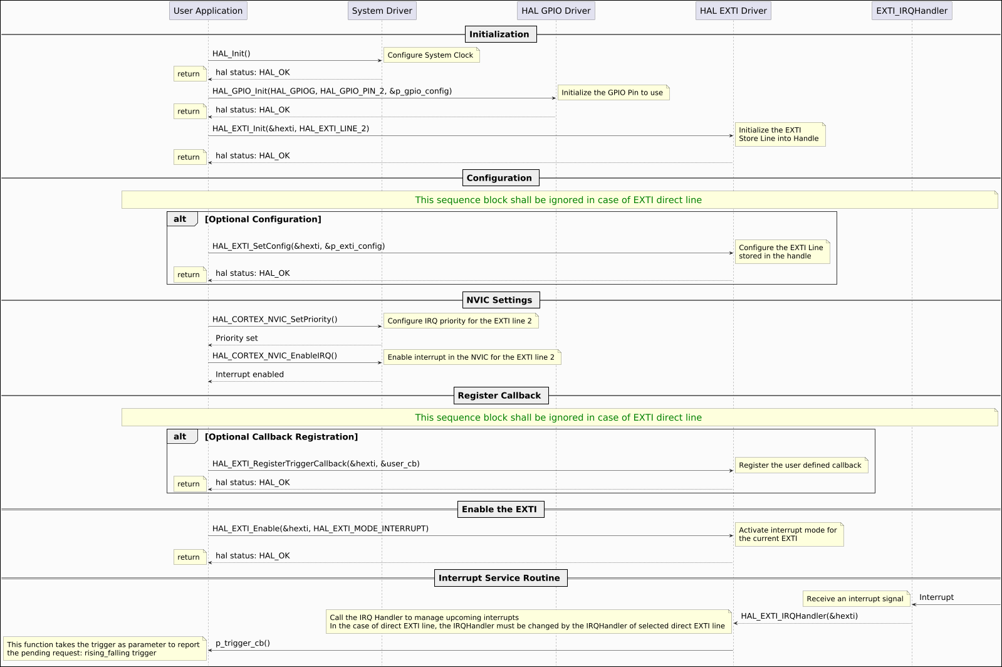
Task: Click the Enable the EXTI divider title
Action: tap(499, 510)
